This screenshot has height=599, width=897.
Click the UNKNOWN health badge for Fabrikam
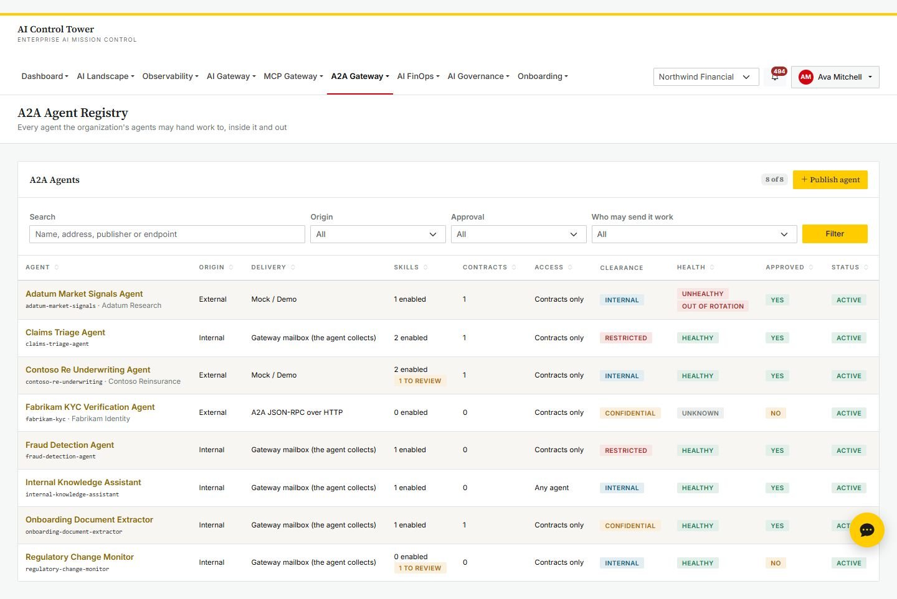pyautogui.click(x=700, y=413)
